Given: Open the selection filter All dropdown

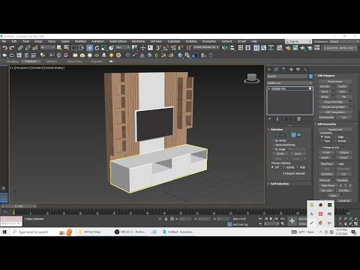Looking at the screenshot, I should [x=47, y=47].
